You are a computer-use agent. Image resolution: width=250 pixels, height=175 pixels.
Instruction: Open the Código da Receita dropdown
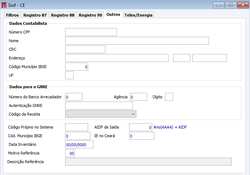coord(101,114)
